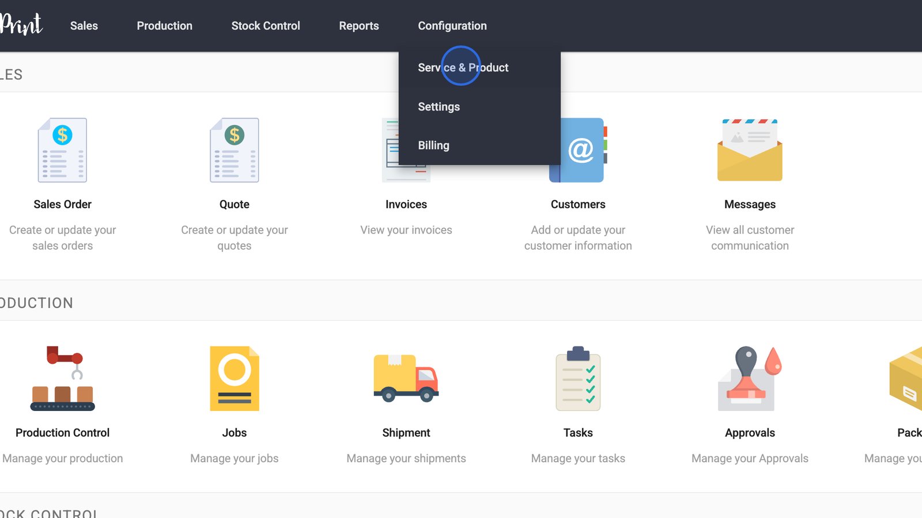Click the Approvals stamp icon

(750, 378)
